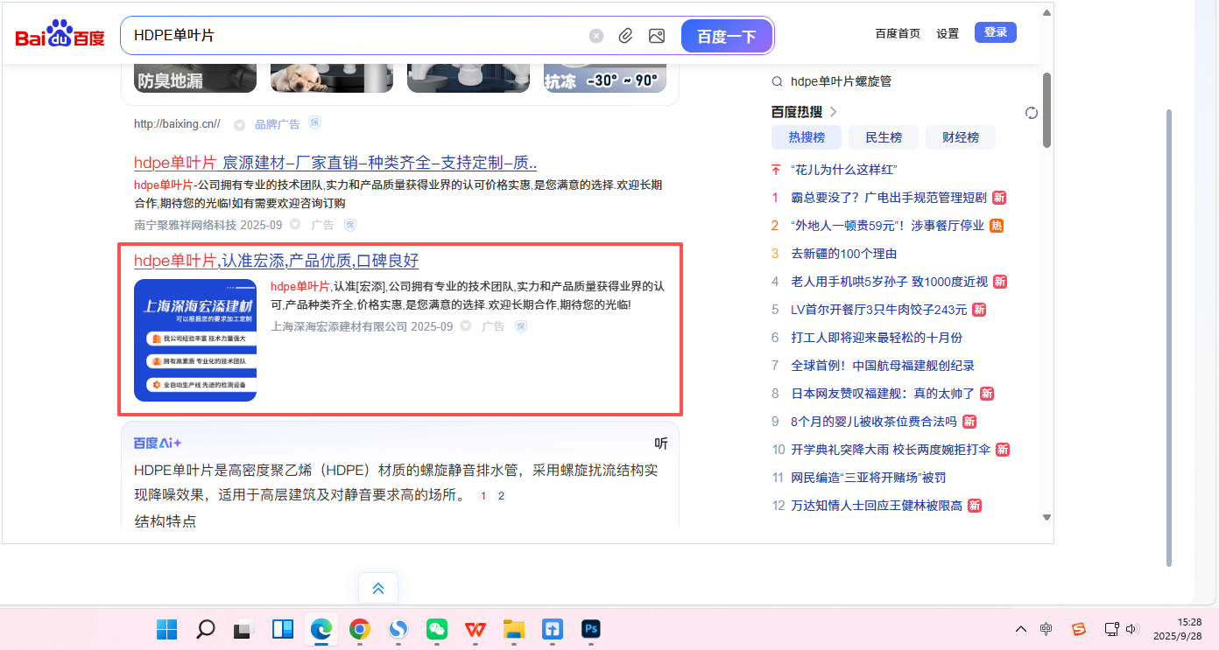Play AI answer audio with 听 icon

coord(661,444)
